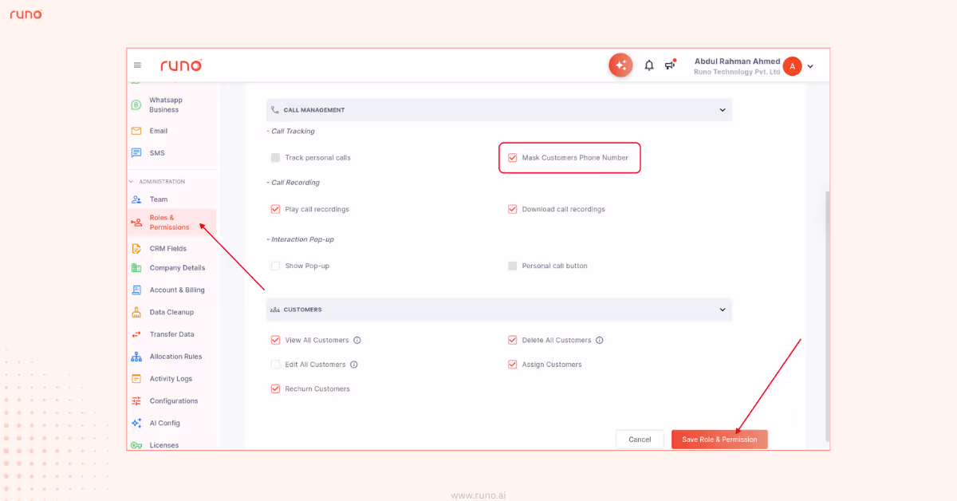Click the megaphone announcements icon
The width and height of the screenshot is (957, 501).
coord(670,65)
